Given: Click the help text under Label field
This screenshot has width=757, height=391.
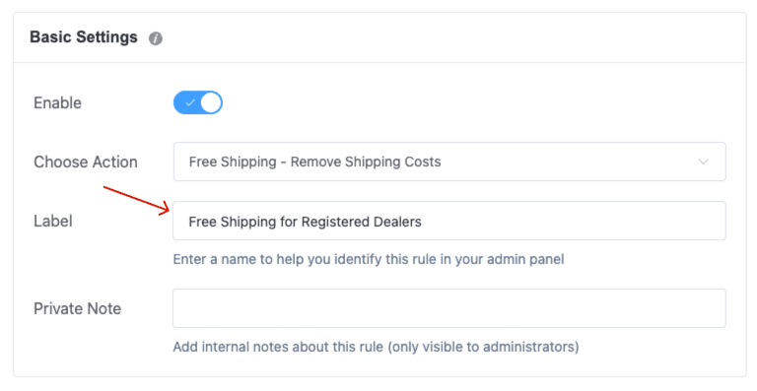Looking at the screenshot, I should click(x=369, y=259).
